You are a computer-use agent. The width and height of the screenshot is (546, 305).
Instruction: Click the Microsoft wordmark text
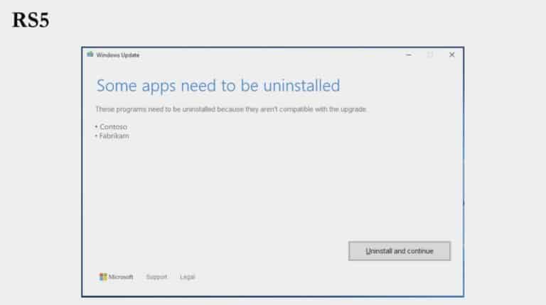[121, 277]
